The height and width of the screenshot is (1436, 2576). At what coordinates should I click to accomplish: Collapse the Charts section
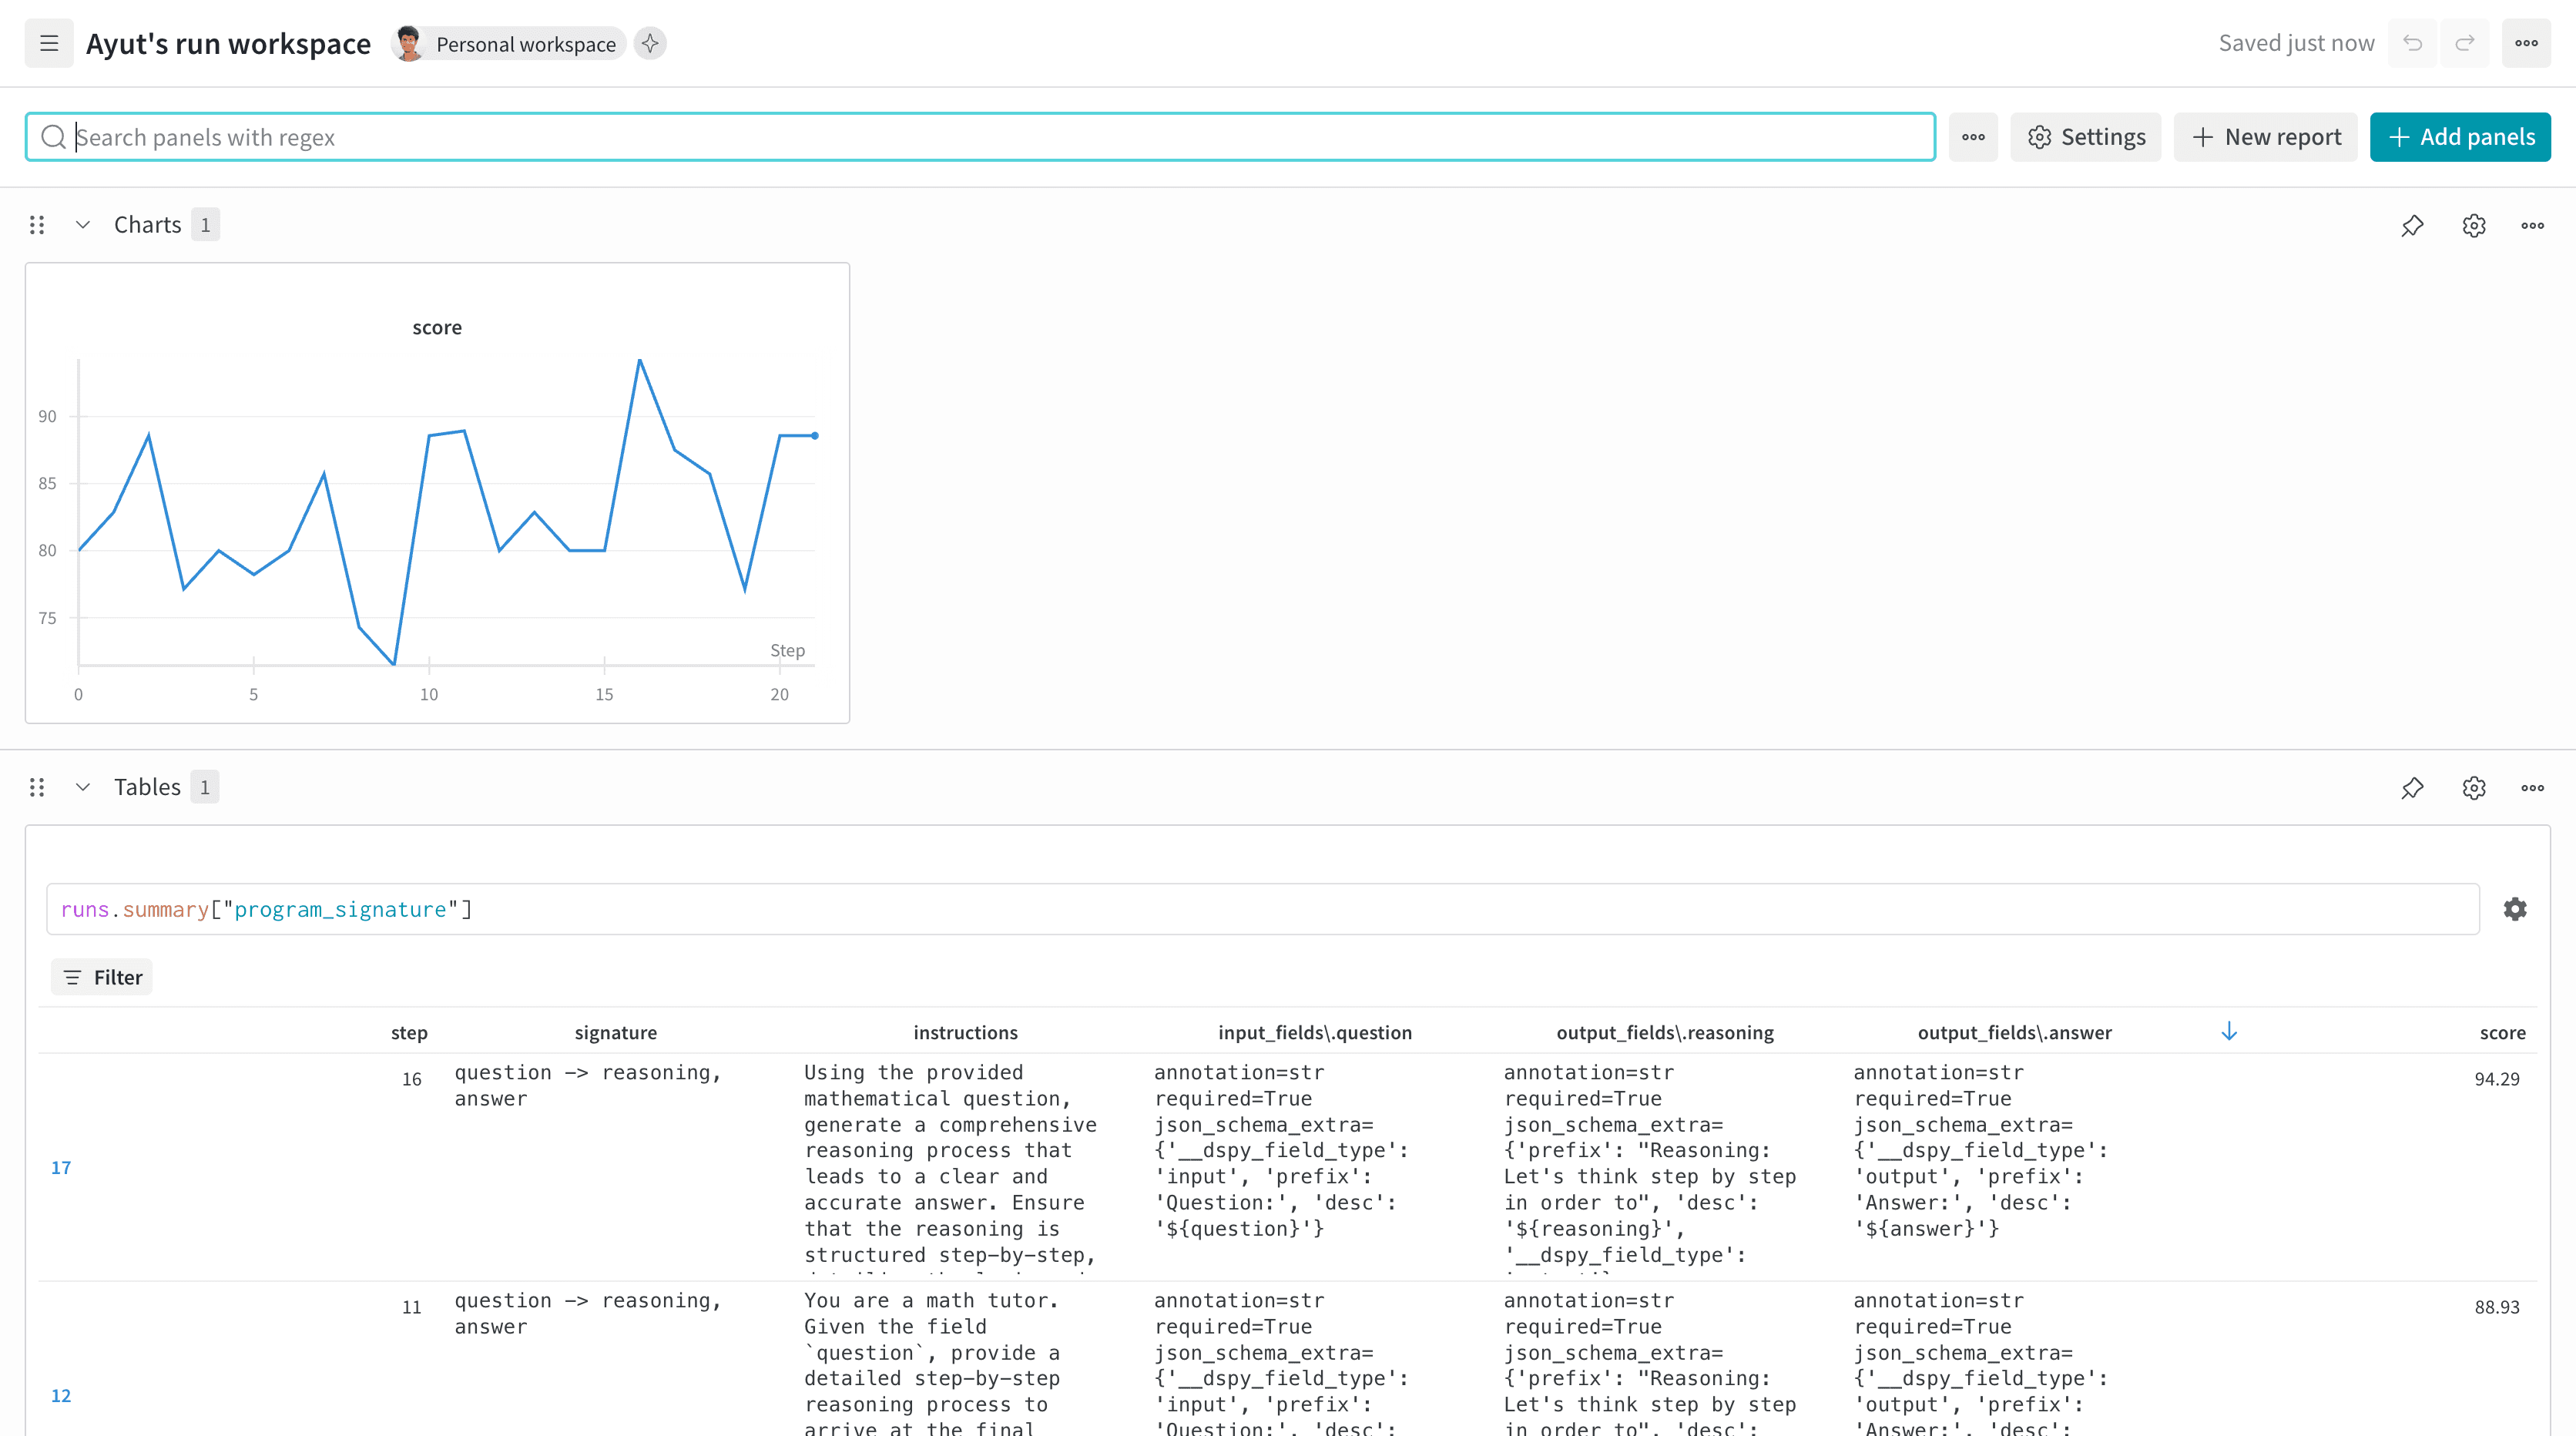click(83, 225)
